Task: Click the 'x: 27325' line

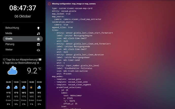Action: [x=68, y=98]
